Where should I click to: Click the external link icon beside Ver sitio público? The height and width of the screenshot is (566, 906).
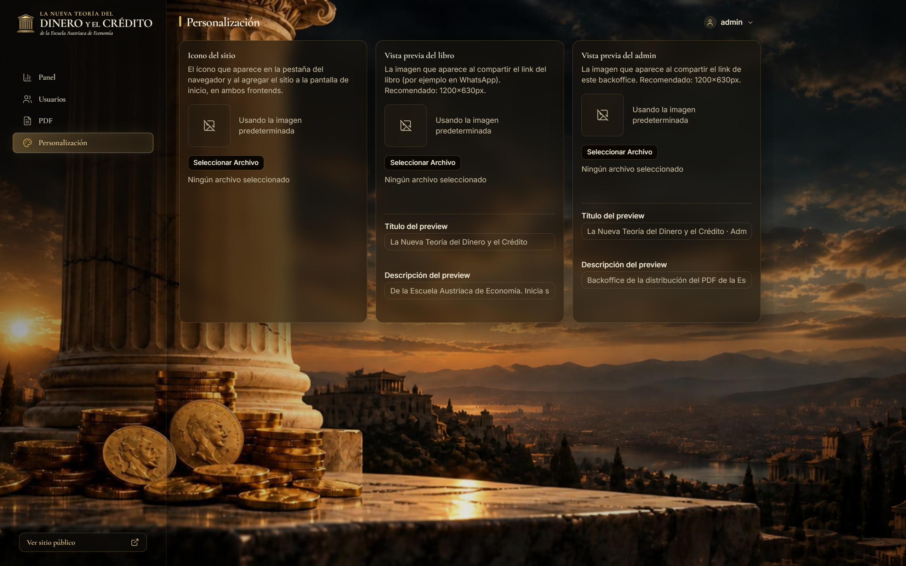pyautogui.click(x=135, y=542)
